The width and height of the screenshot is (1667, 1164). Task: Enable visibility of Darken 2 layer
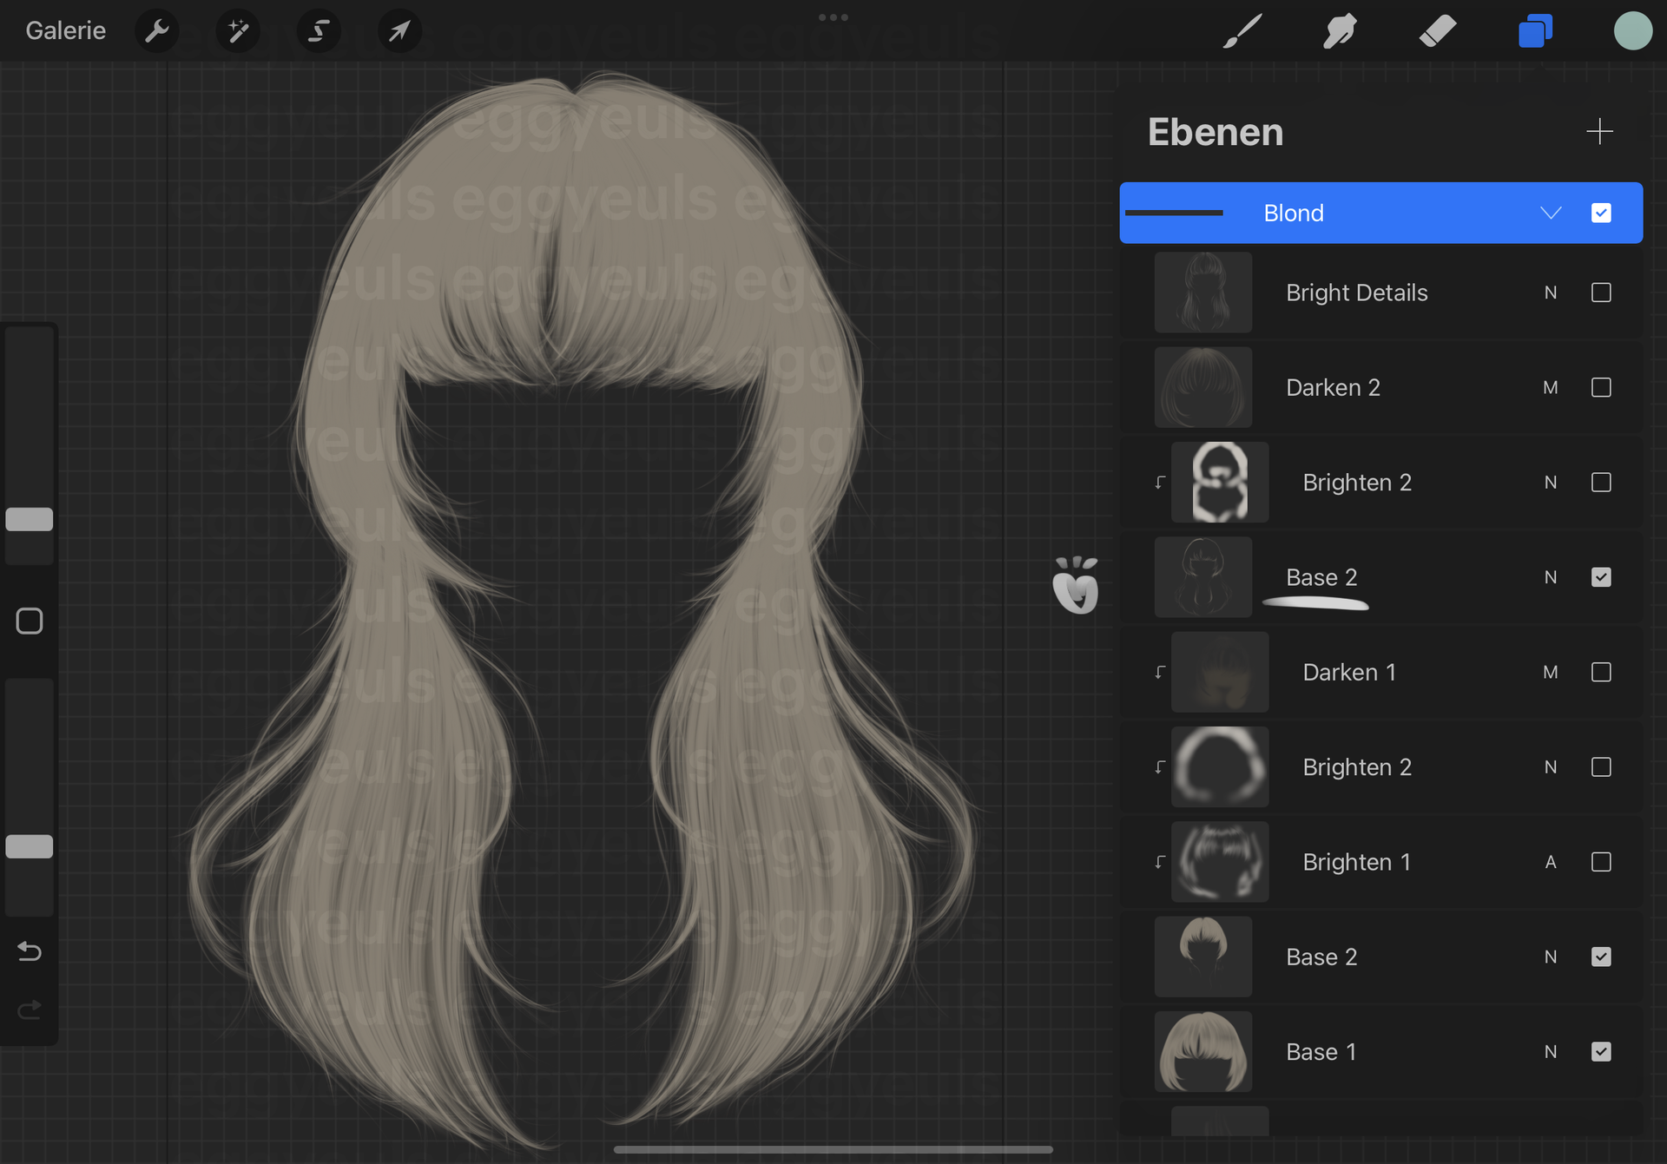[1601, 387]
